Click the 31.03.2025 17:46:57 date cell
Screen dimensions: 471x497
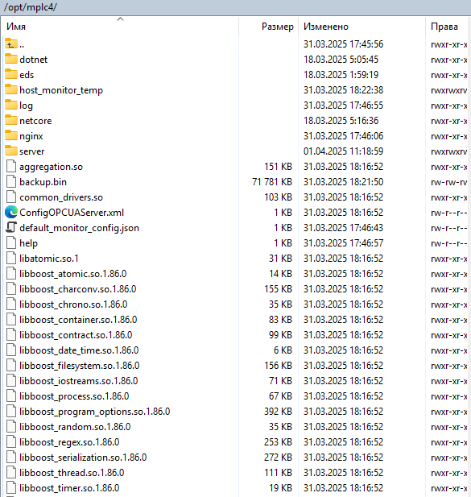click(x=343, y=243)
